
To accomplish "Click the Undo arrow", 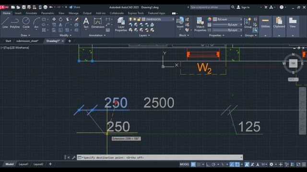I will [51, 7].
